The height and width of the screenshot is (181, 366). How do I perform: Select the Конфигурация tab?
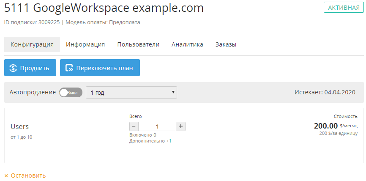coord(32,44)
